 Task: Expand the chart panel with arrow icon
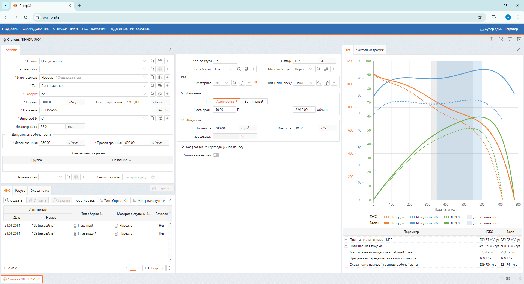[x=518, y=50]
